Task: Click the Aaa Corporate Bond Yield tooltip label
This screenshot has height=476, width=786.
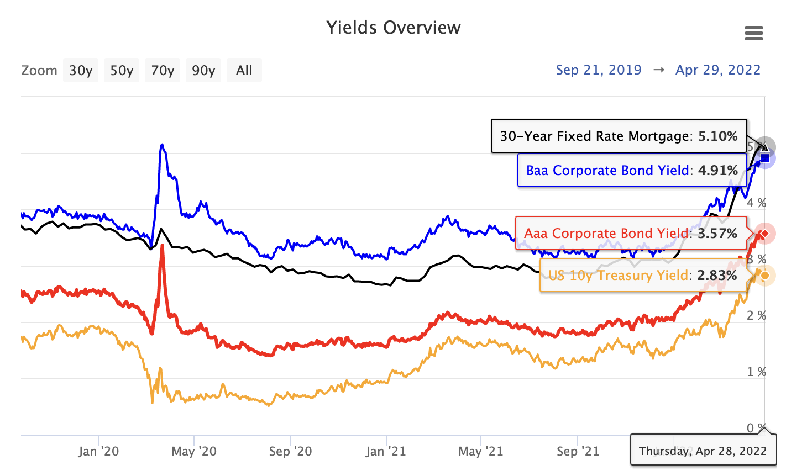Action: click(630, 234)
